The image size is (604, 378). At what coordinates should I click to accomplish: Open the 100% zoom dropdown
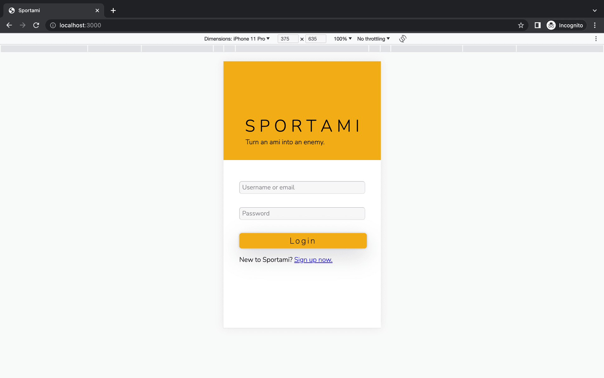(x=343, y=39)
